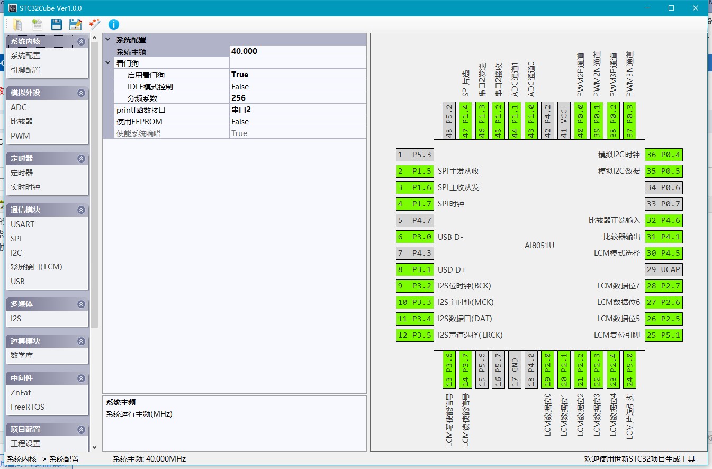Select pin 13 P3.6 on the chip

coord(449,369)
